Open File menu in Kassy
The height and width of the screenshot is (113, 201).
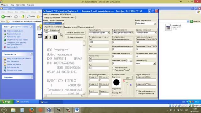[x=45, y=14]
